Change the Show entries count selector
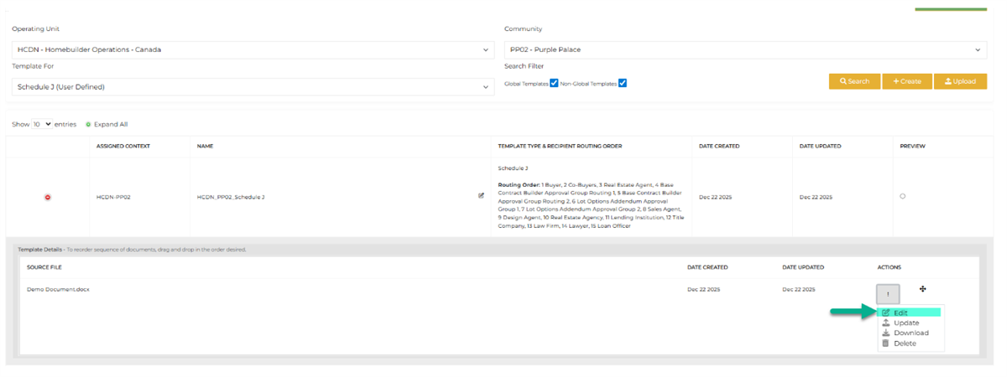Screen dimensions: 1007x377 pyautogui.click(x=42, y=124)
